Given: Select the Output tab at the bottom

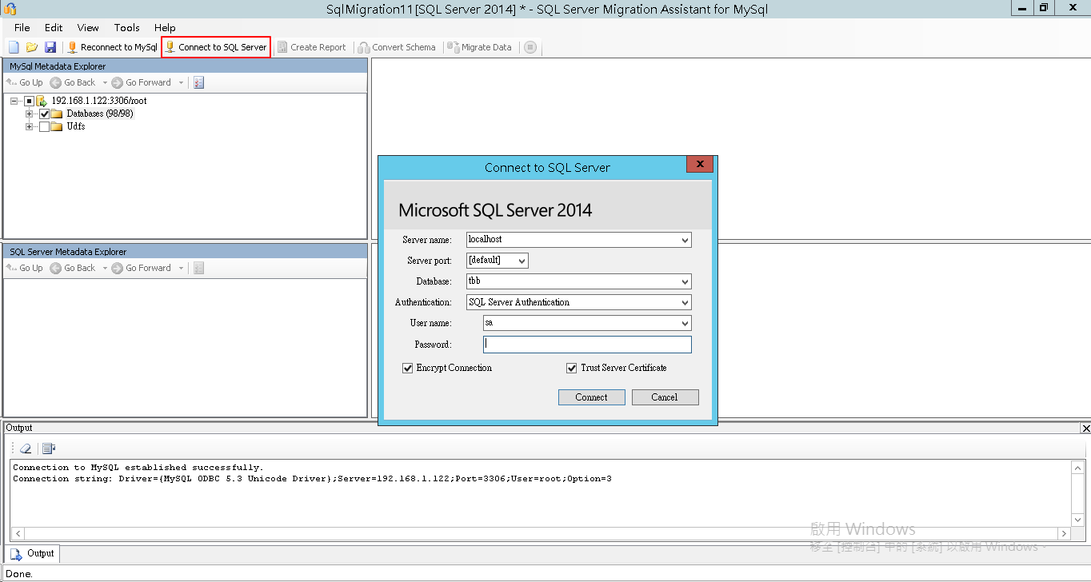Looking at the screenshot, I should pos(33,553).
